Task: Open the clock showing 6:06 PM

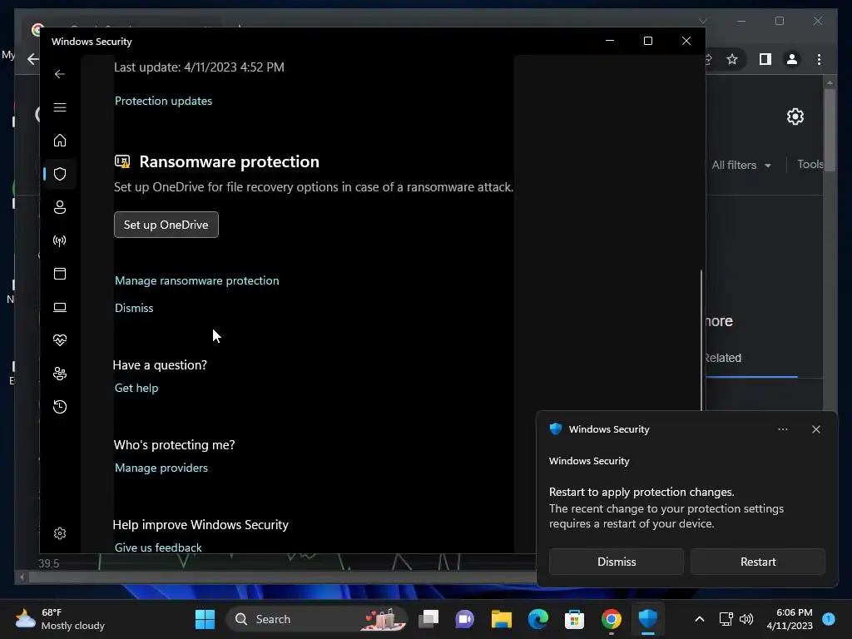Action: click(x=790, y=619)
